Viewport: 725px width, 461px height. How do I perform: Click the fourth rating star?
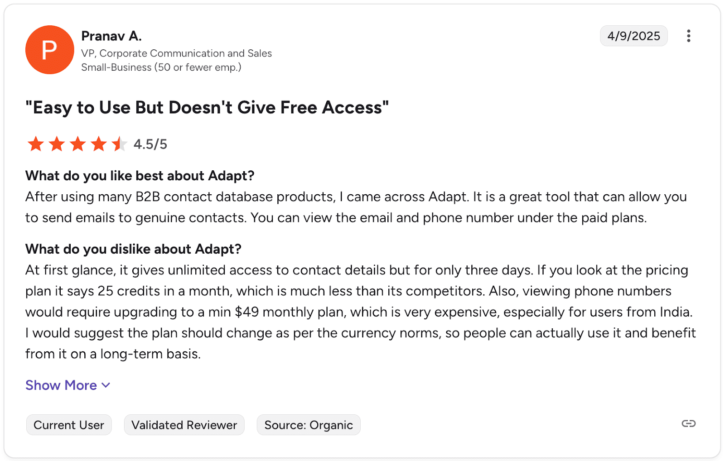coord(99,144)
